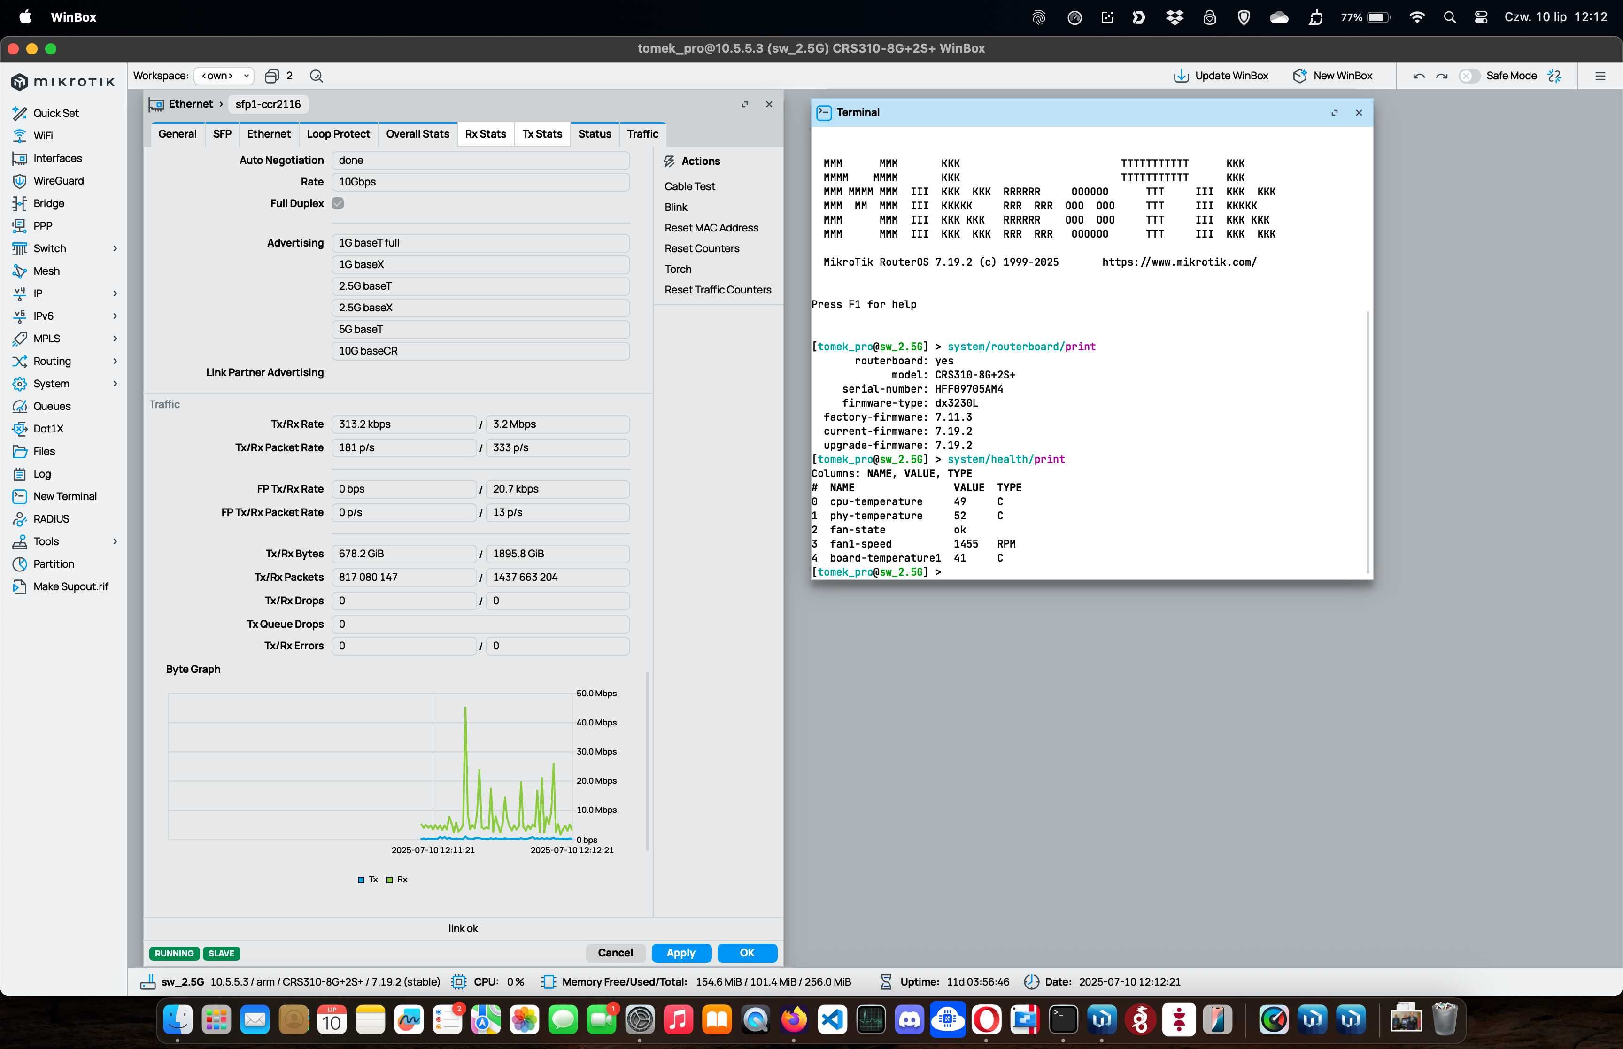Open the WiFi sidebar section
1623x1049 pixels.
42,136
